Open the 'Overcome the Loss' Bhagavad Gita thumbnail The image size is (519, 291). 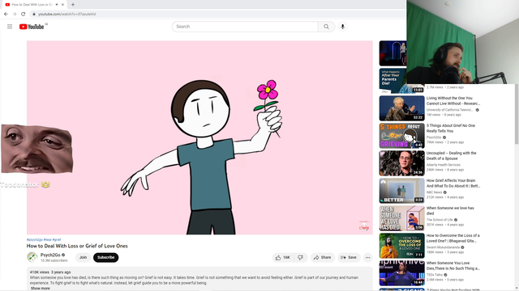tap(402, 246)
